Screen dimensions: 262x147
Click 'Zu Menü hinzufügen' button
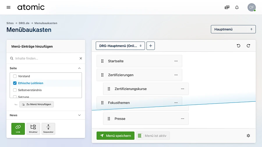[x=36, y=104]
